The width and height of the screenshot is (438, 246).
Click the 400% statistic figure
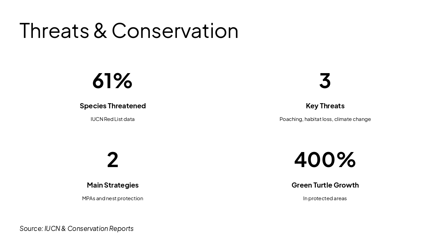tap(325, 160)
